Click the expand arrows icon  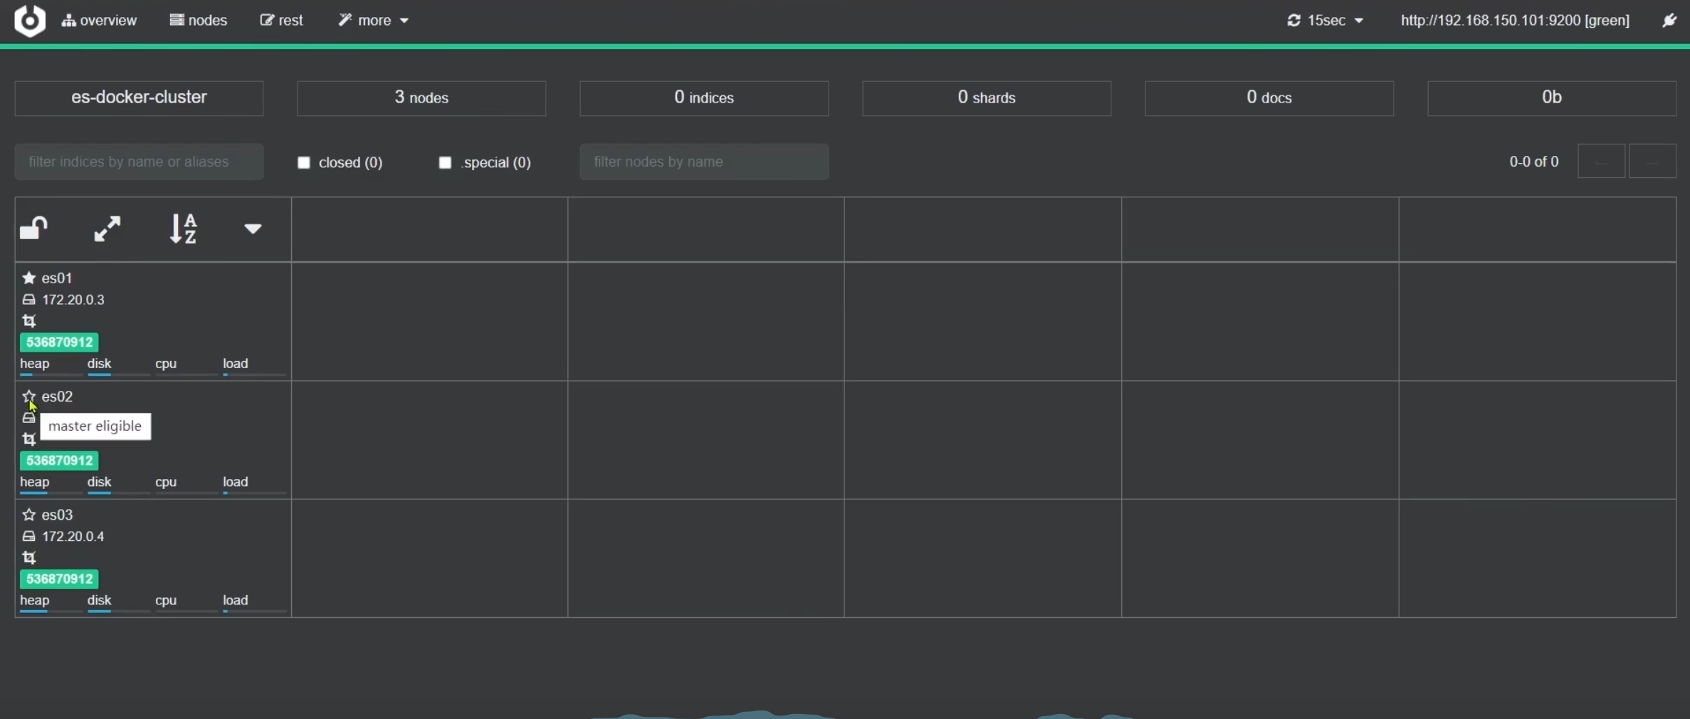pos(107,229)
